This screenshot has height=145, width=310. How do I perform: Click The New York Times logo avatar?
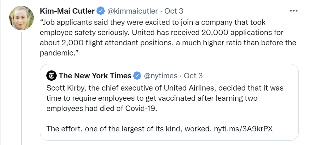tap(51, 76)
